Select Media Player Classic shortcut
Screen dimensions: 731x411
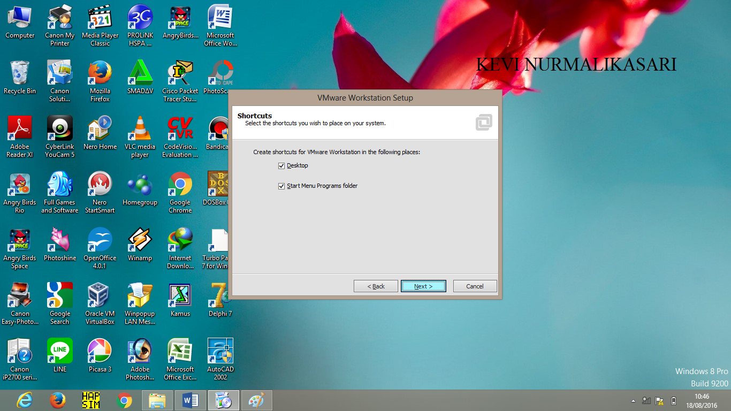pos(100,26)
